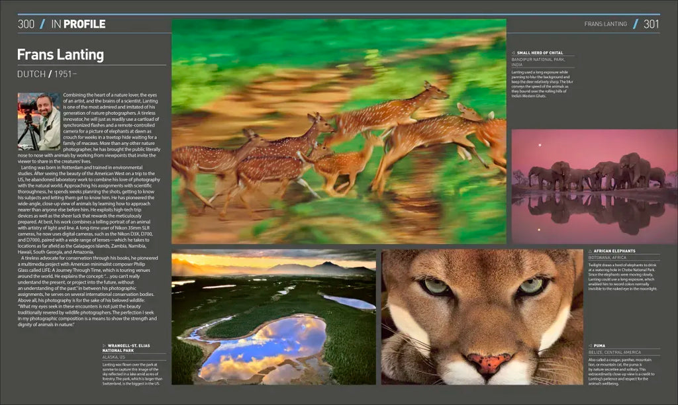Click the arrow marker beside African Elephants caption
The image size is (678, 405).
click(590, 251)
